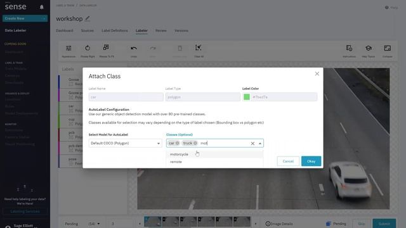Select the last image thumbnail
This screenshot has height=228, width=406.
click(242, 222)
